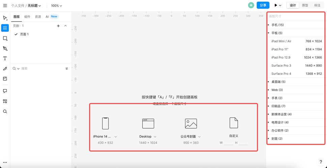This screenshot has width=327, height=168.
Task: Open the plugins and components icon
Action: coord(5,101)
